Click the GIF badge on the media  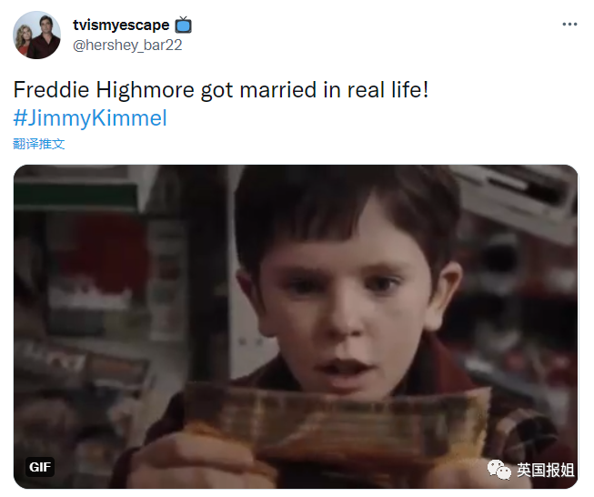click(x=40, y=467)
